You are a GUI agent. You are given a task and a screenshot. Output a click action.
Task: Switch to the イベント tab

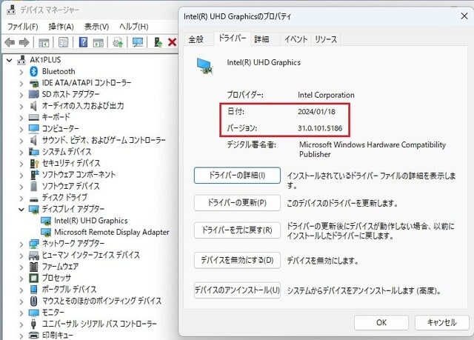[296, 39]
